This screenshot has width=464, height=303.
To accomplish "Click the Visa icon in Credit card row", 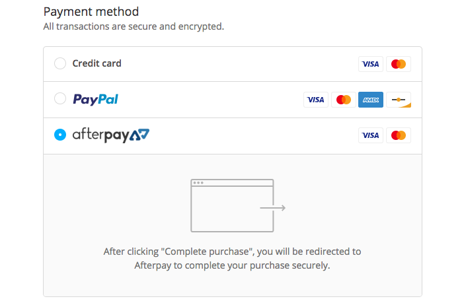I will coord(371,64).
